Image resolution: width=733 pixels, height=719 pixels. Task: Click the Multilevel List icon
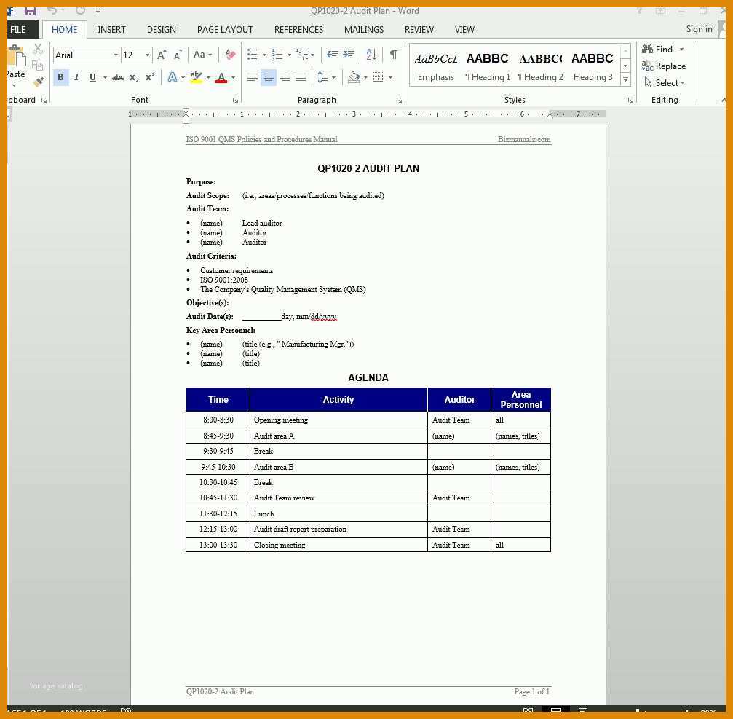pos(302,55)
